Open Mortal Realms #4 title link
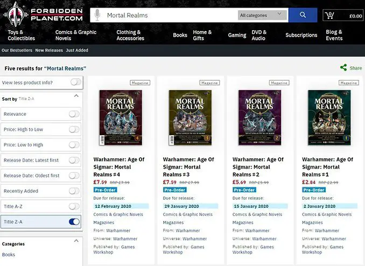The height and width of the screenshot is (266, 365). coord(119,167)
